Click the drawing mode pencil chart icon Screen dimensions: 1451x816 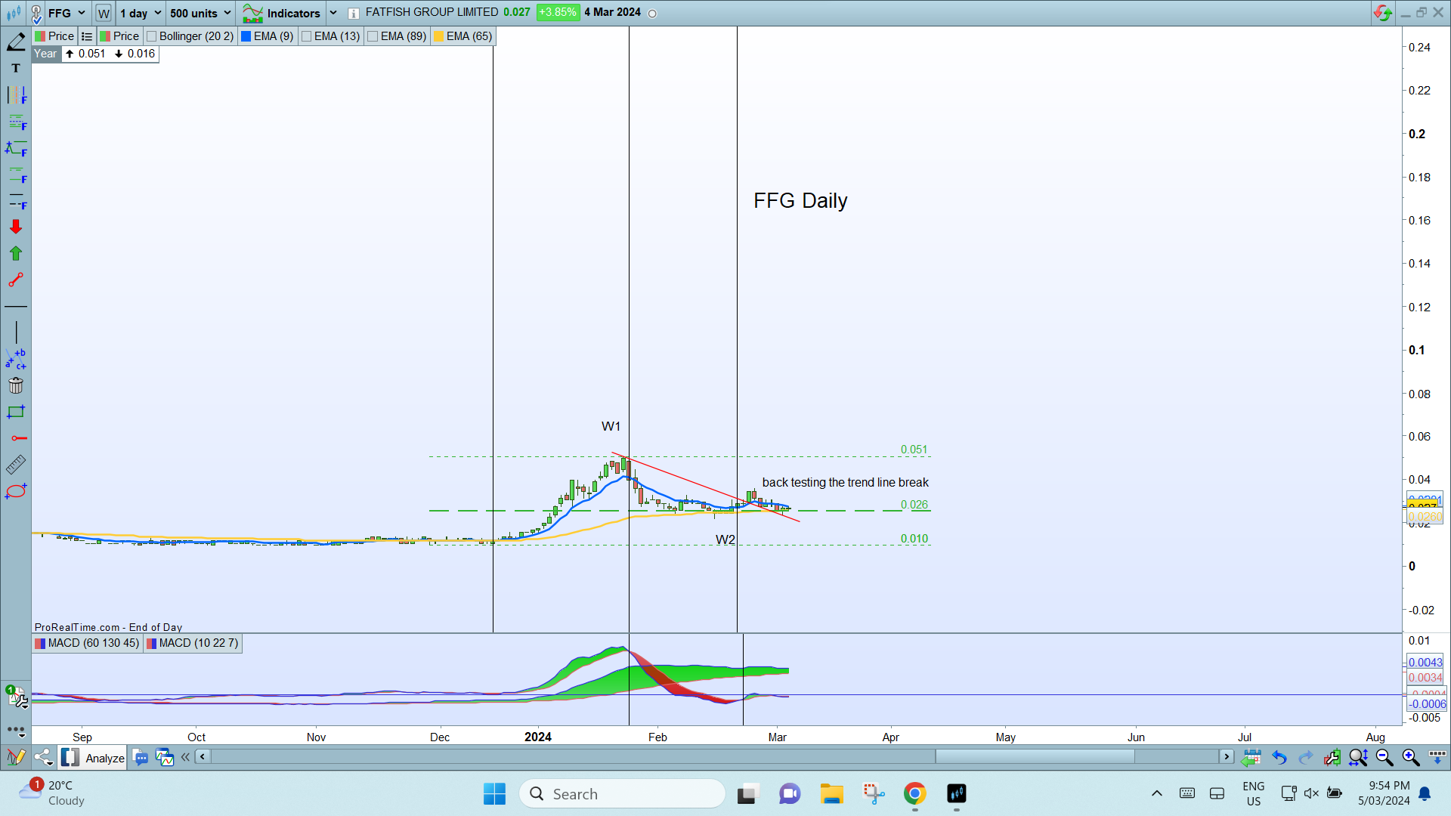15,757
